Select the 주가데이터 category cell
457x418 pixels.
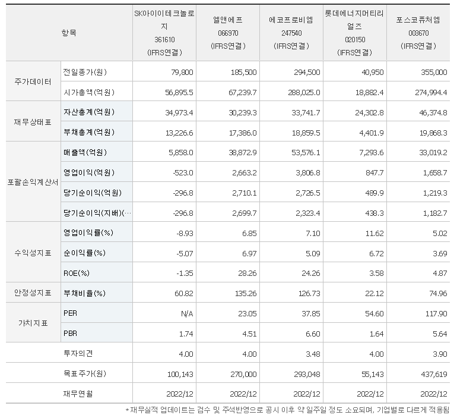click(33, 81)
